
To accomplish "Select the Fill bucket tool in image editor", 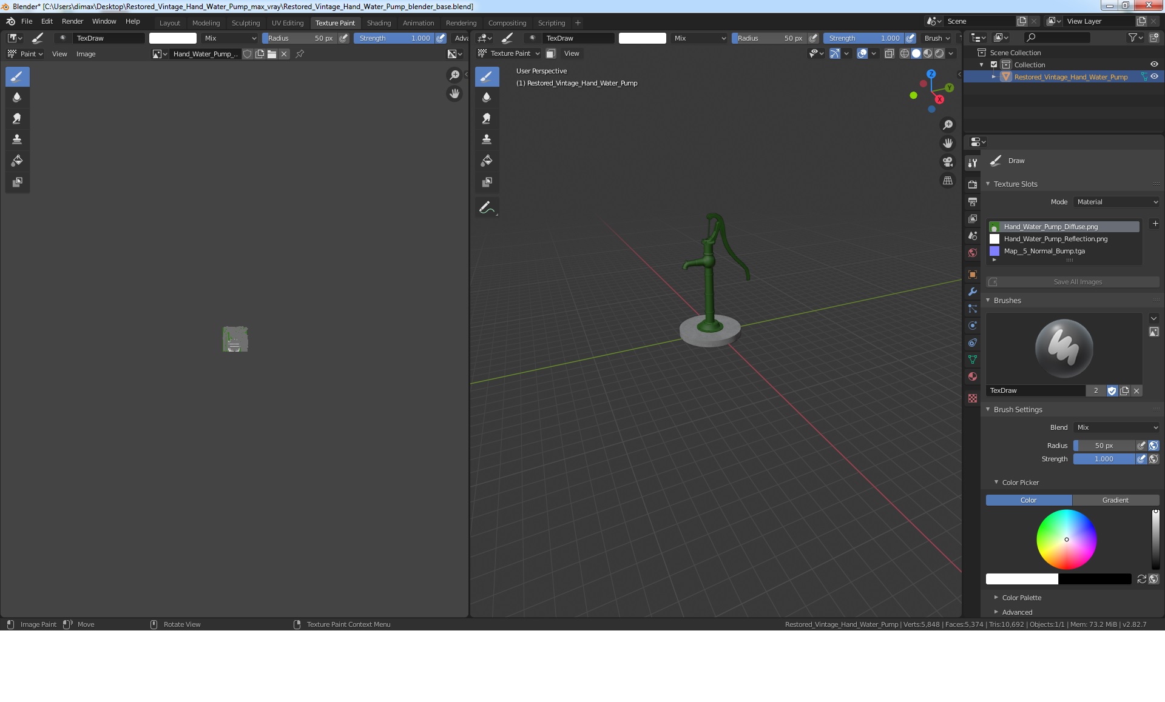I will click(17, 161).
